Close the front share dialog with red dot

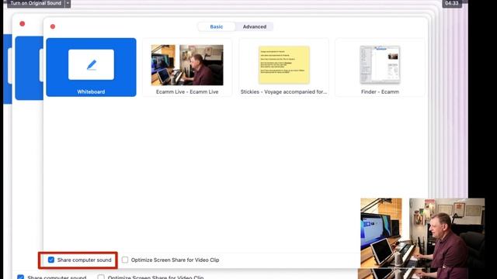point(53,26)
